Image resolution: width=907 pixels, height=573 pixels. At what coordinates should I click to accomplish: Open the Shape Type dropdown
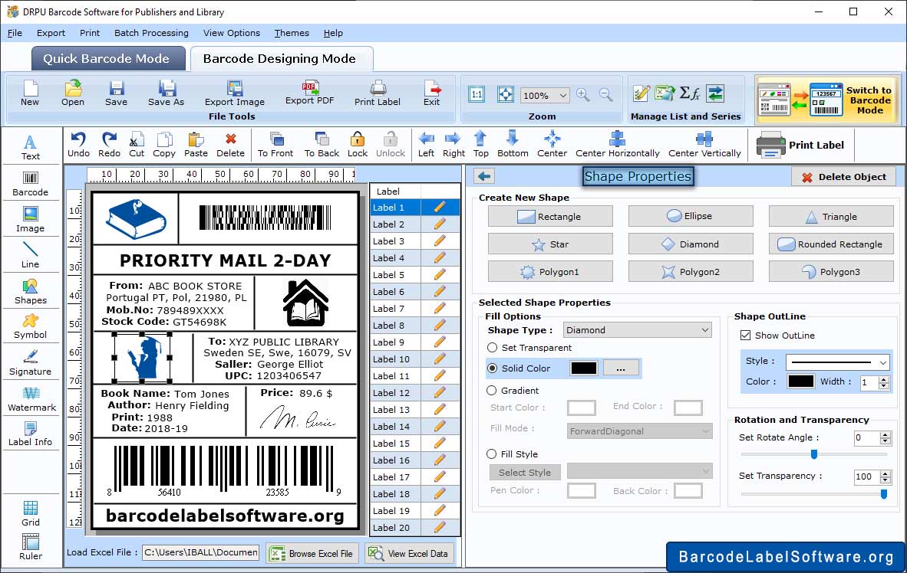pyautogui.click(x=637, y=330)
